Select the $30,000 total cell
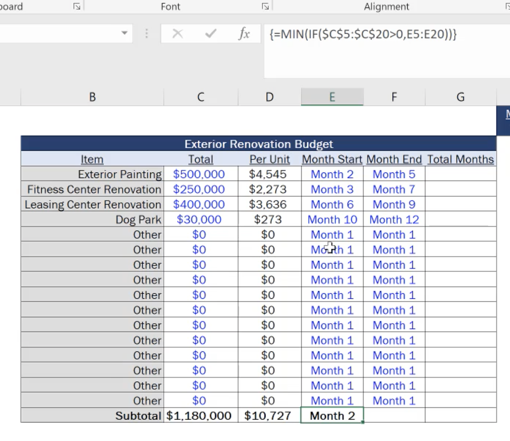Image resolution: width=510 pixels, height=441 pixels. [201, 220]
